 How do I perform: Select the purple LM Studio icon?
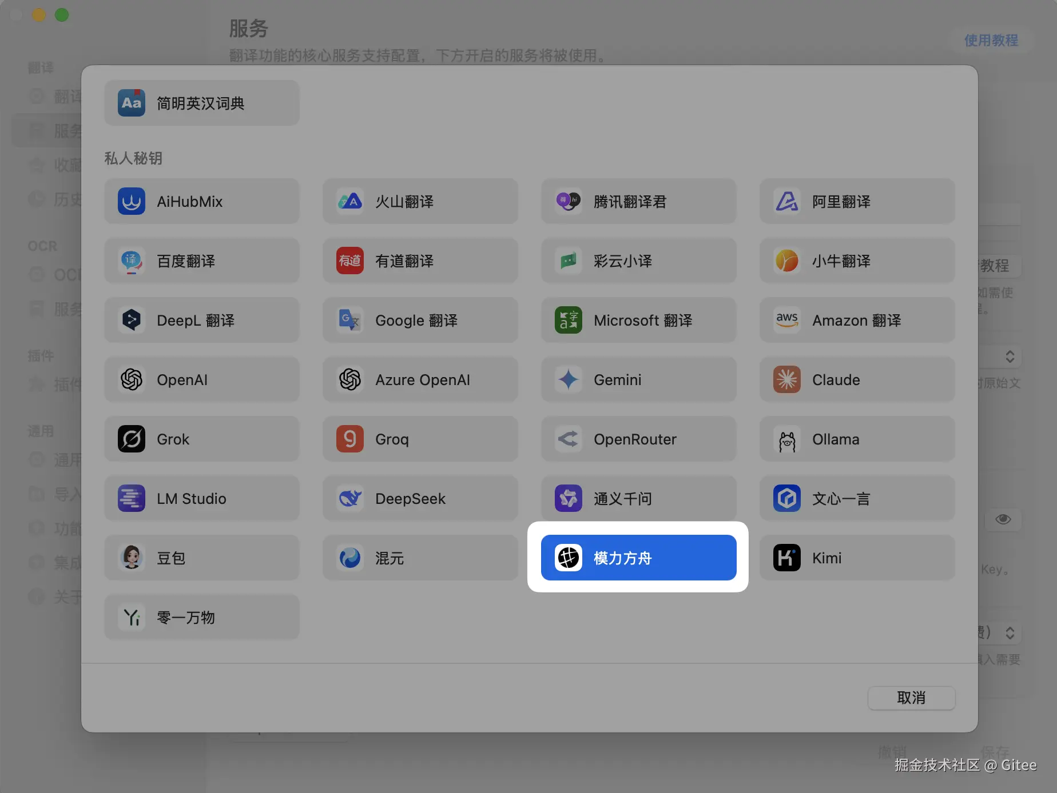point(132,499)
